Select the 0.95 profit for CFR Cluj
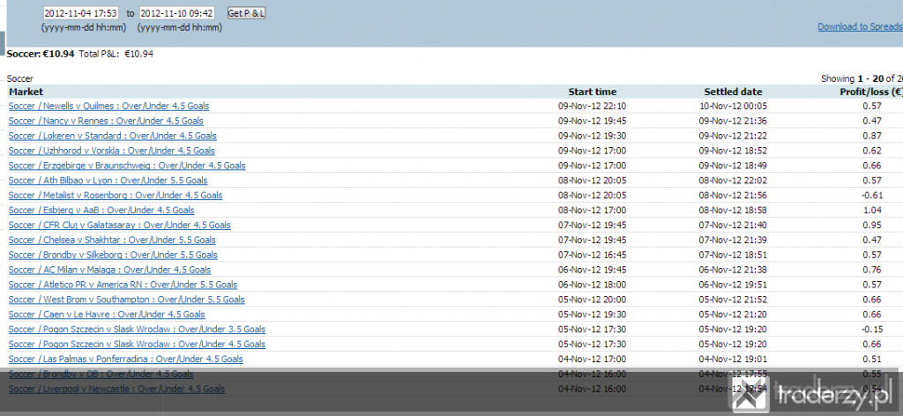This screenshot has height=416, width=903. click(872, 226)
